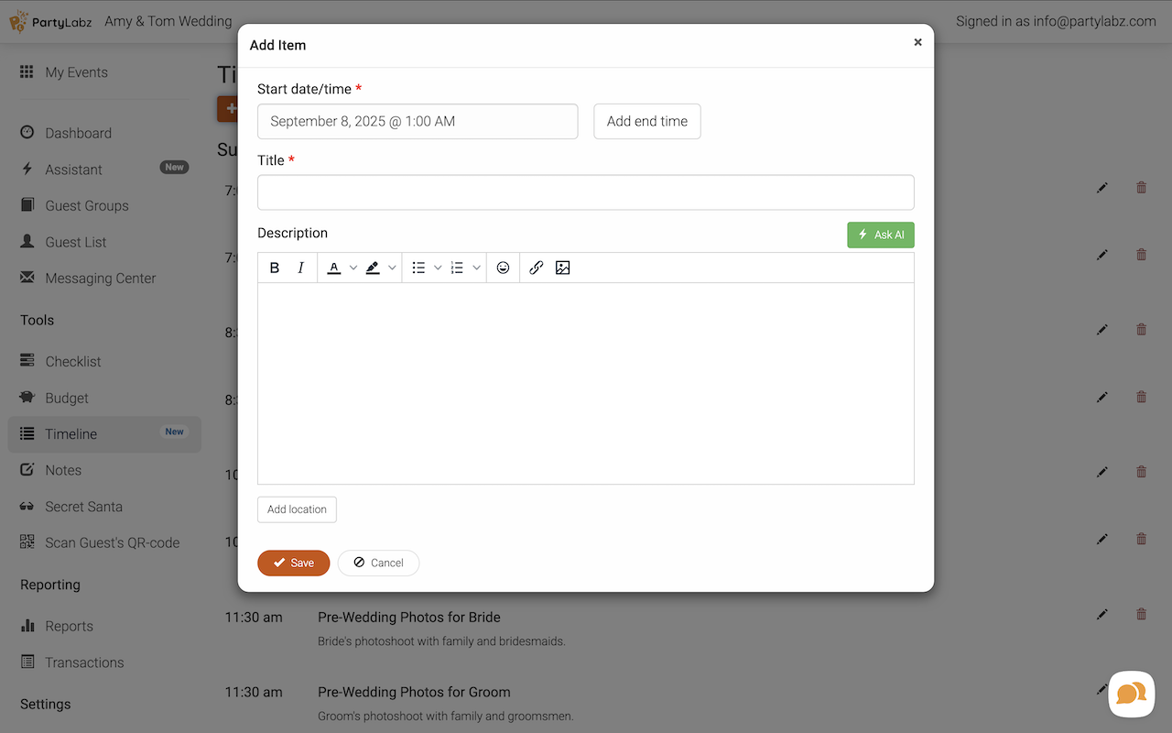This screenshot has height=733, width=1172.
Task: Toggle italic text formatting
Action: 300,268
